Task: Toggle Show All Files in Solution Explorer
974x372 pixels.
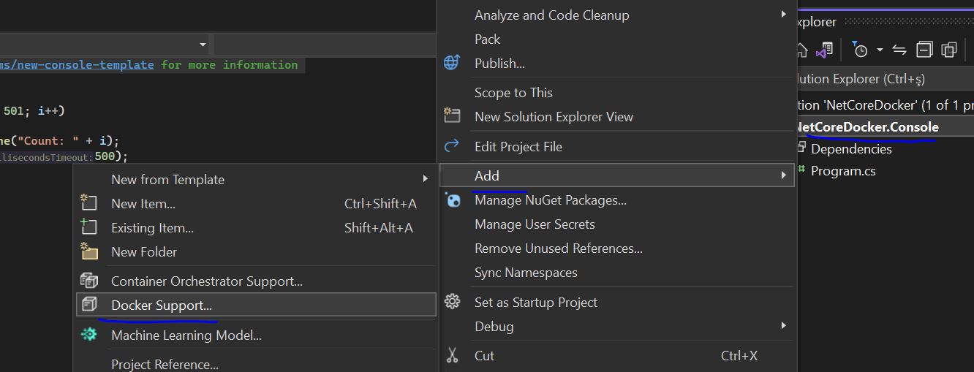Action: coord(949,50)
